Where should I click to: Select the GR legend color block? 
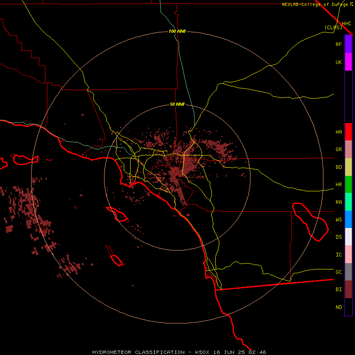[x=348, y=149]
